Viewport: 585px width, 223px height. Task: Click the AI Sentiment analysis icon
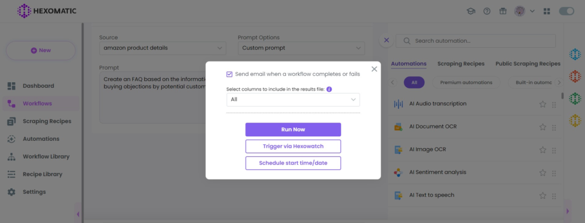point(398,172)
